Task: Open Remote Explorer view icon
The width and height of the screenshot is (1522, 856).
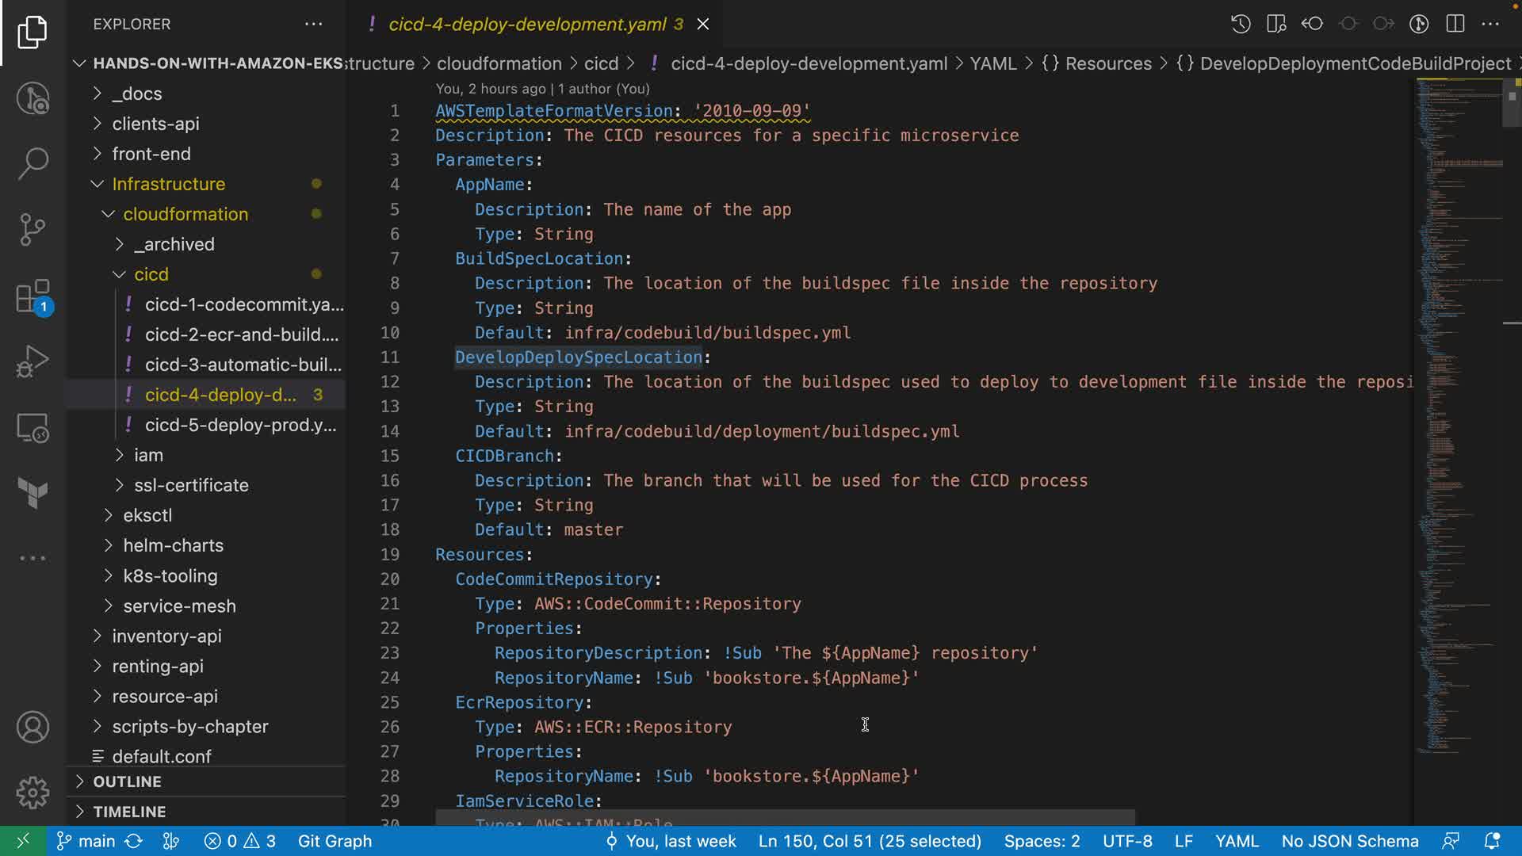Action: coord(33,428)
